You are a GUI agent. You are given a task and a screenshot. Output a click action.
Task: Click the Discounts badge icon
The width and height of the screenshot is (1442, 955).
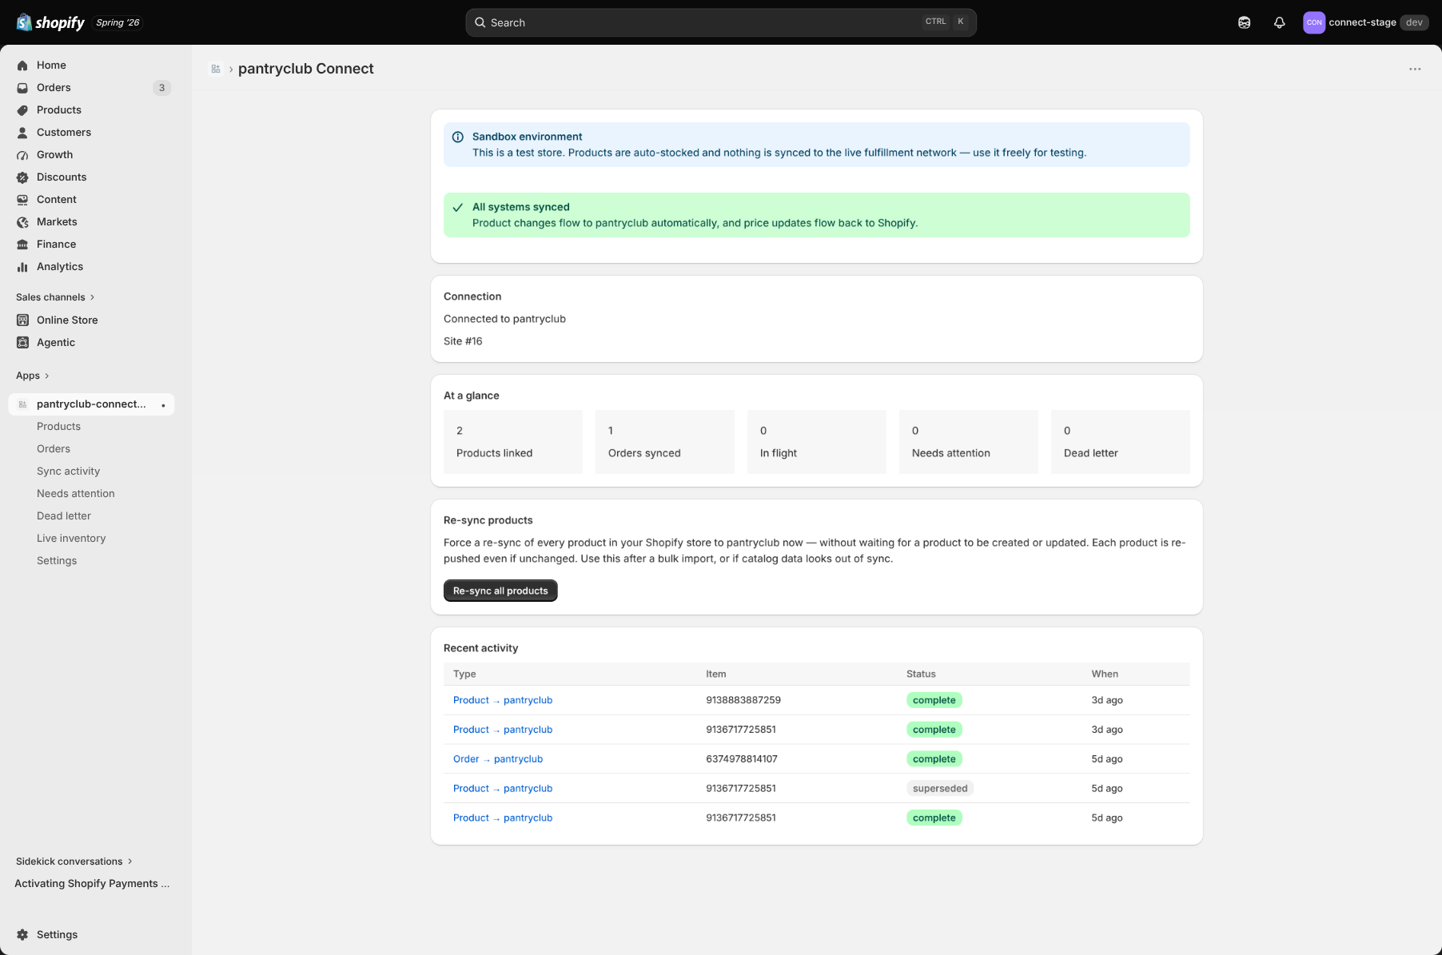22,177
